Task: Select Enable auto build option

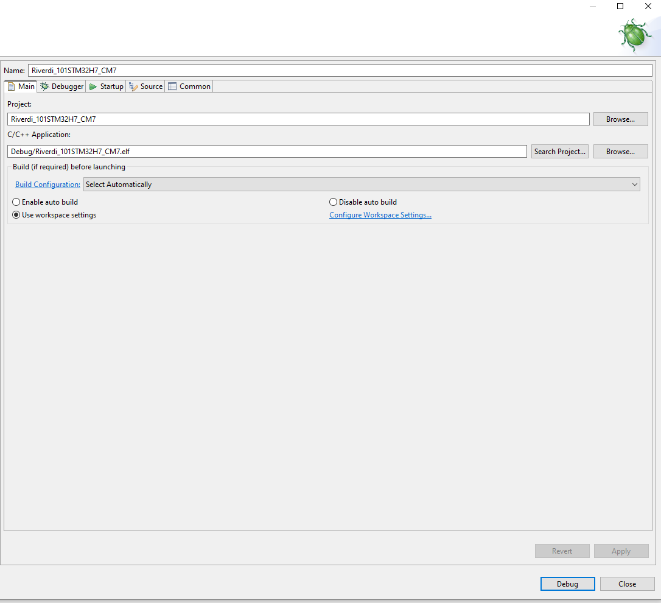Action: tap(45, 202)
